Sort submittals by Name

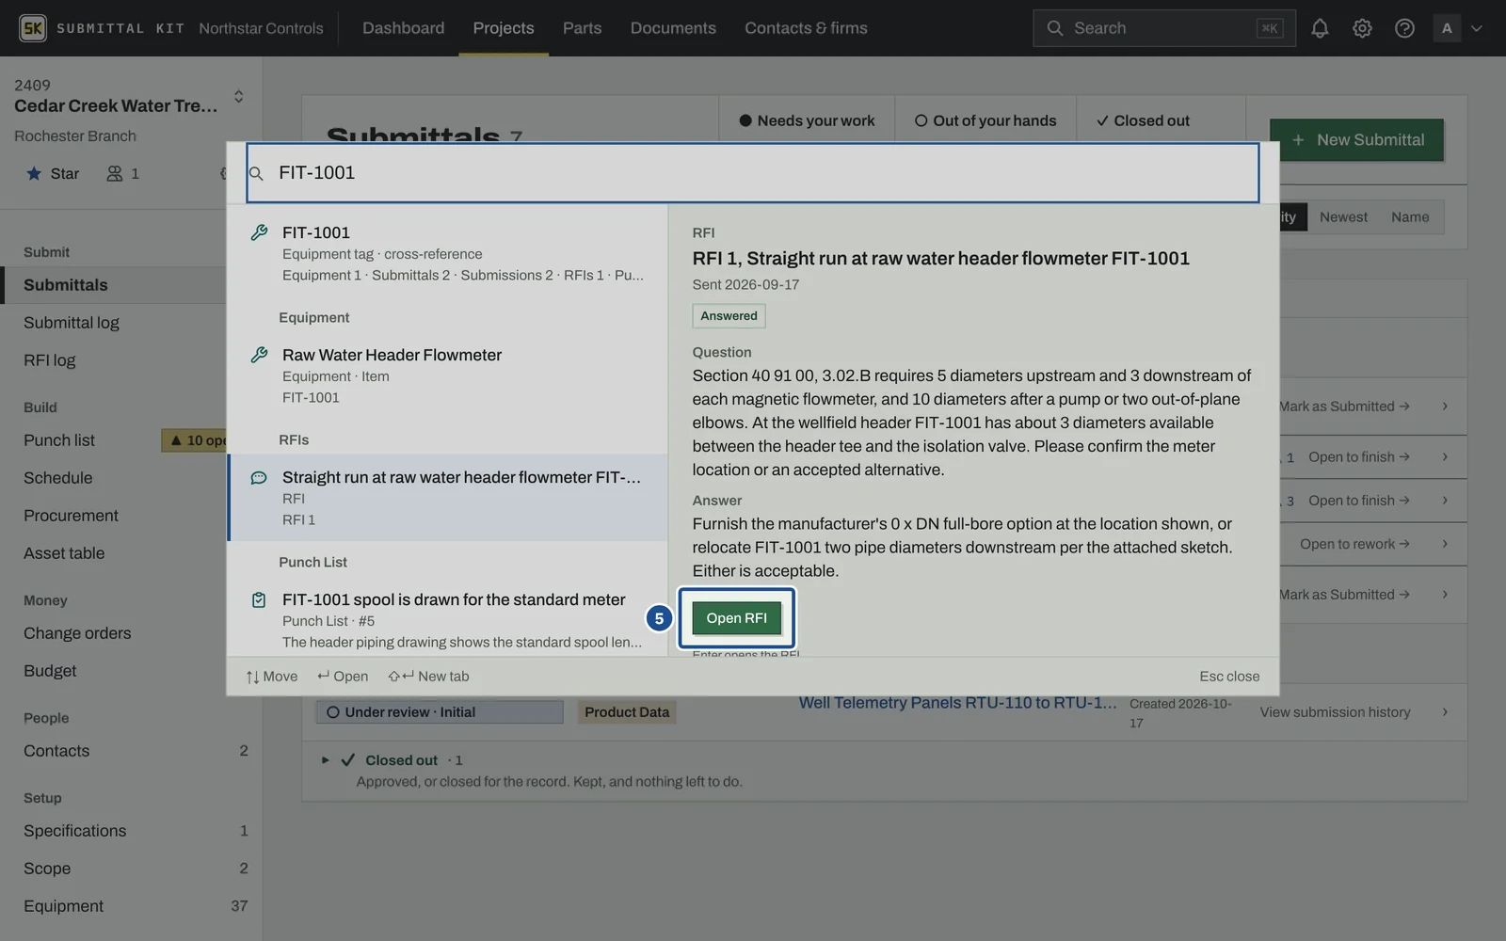click(x=1410, y=217)
